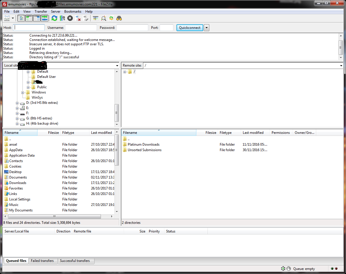
Task: Open the Quickconnect history dropdown arrow
Action: coord(206,28)
